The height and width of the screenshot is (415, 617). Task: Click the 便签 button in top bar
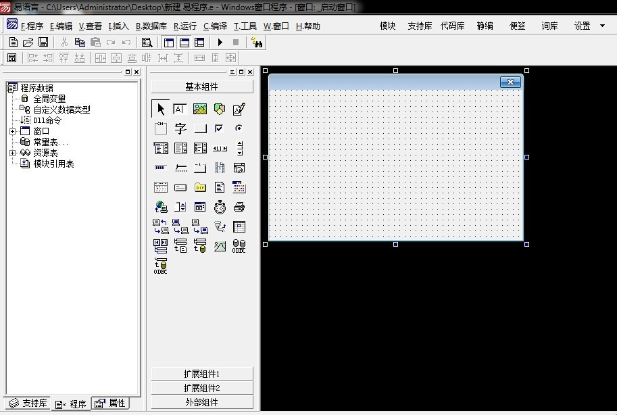[x=517, y=26]
